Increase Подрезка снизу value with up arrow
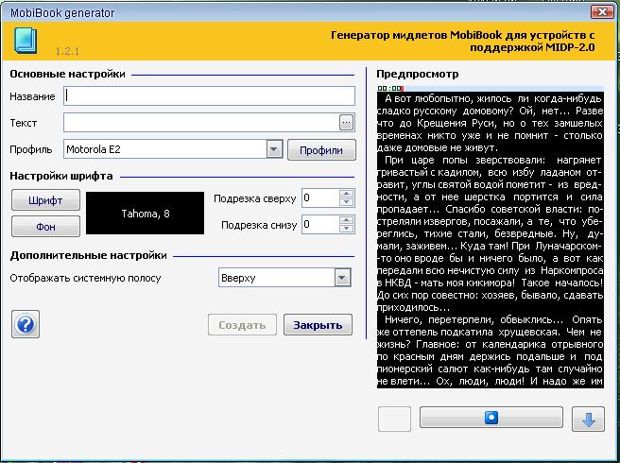Screen dimensions: 620x463 tap(346, 220)
